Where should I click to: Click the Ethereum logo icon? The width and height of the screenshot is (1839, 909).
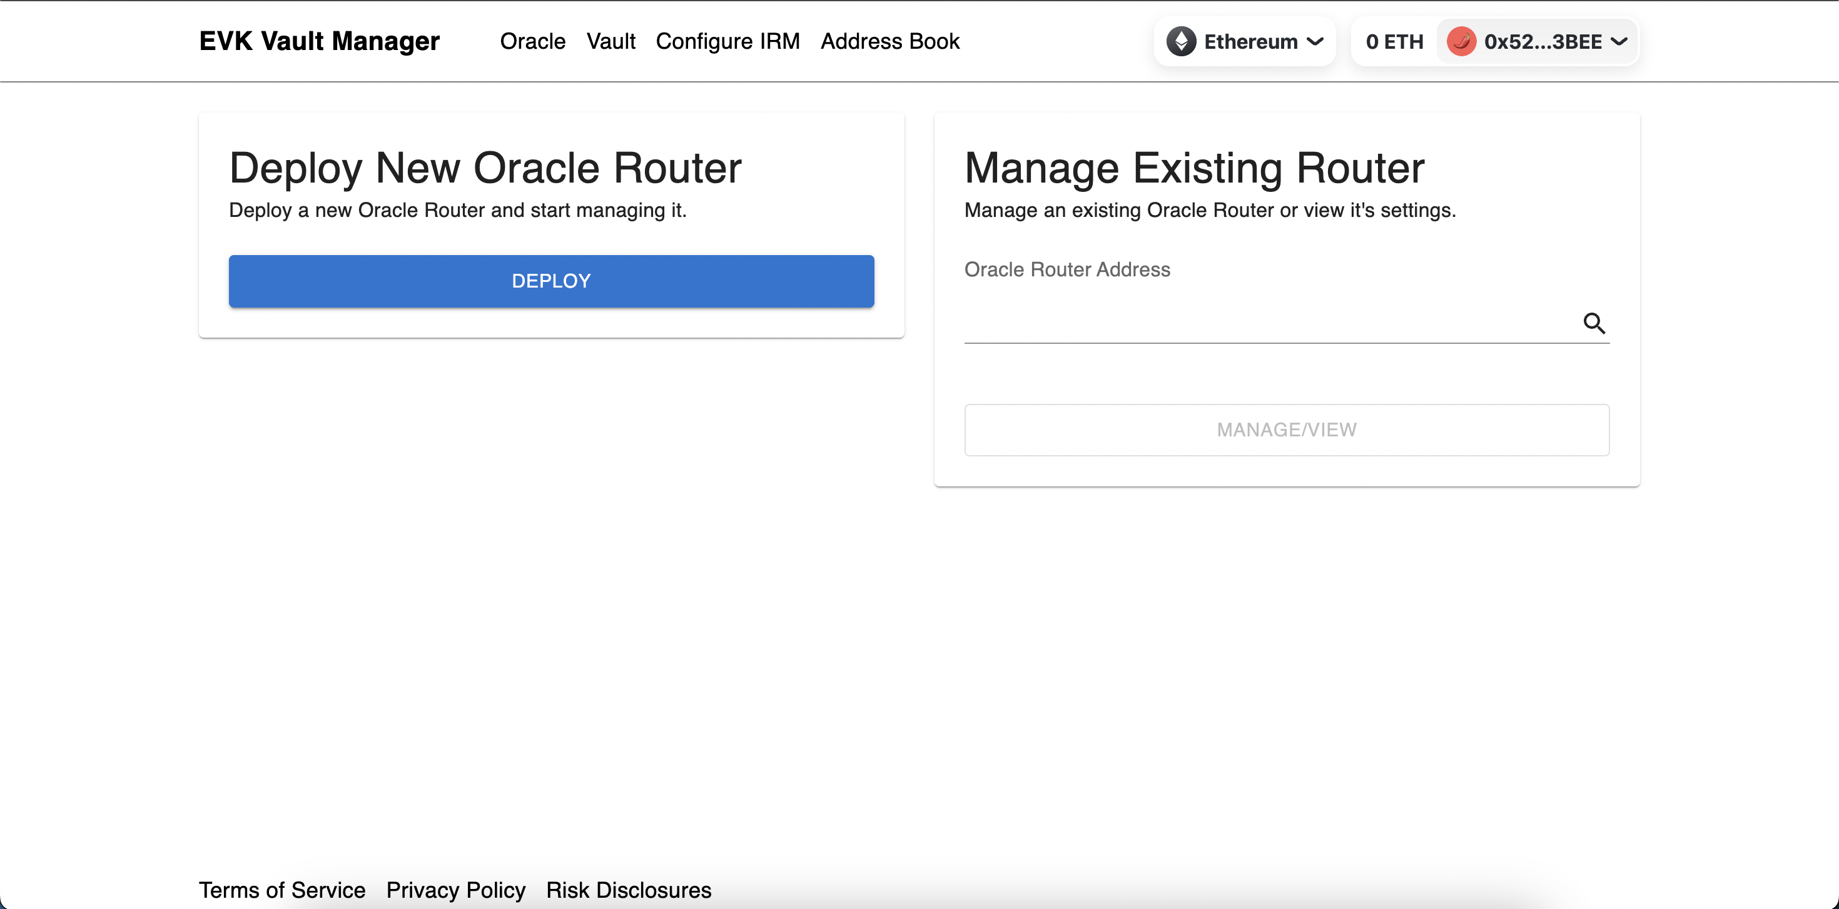click(x=1182, y=41)
